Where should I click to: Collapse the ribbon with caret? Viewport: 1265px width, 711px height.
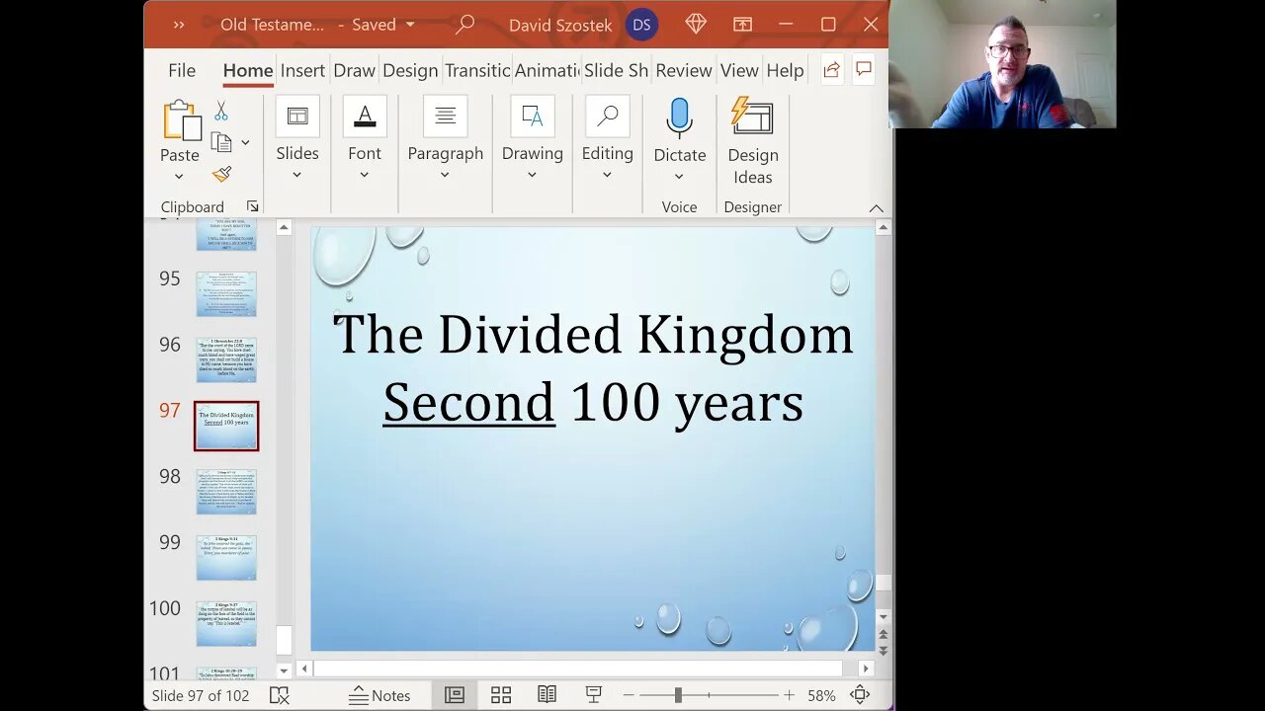876,207
